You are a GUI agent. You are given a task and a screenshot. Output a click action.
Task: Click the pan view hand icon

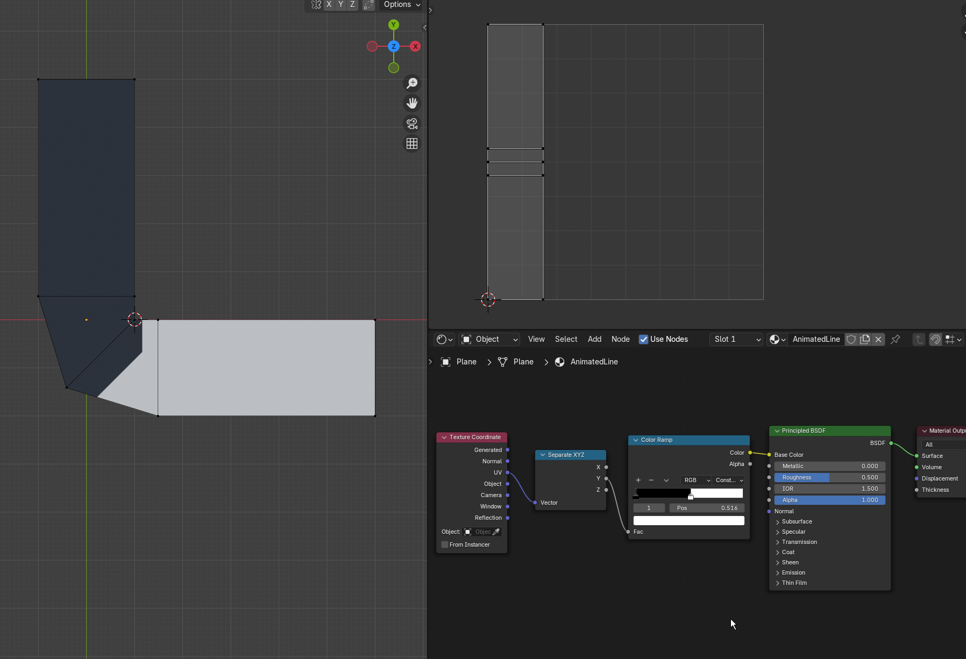coord(412,103)
